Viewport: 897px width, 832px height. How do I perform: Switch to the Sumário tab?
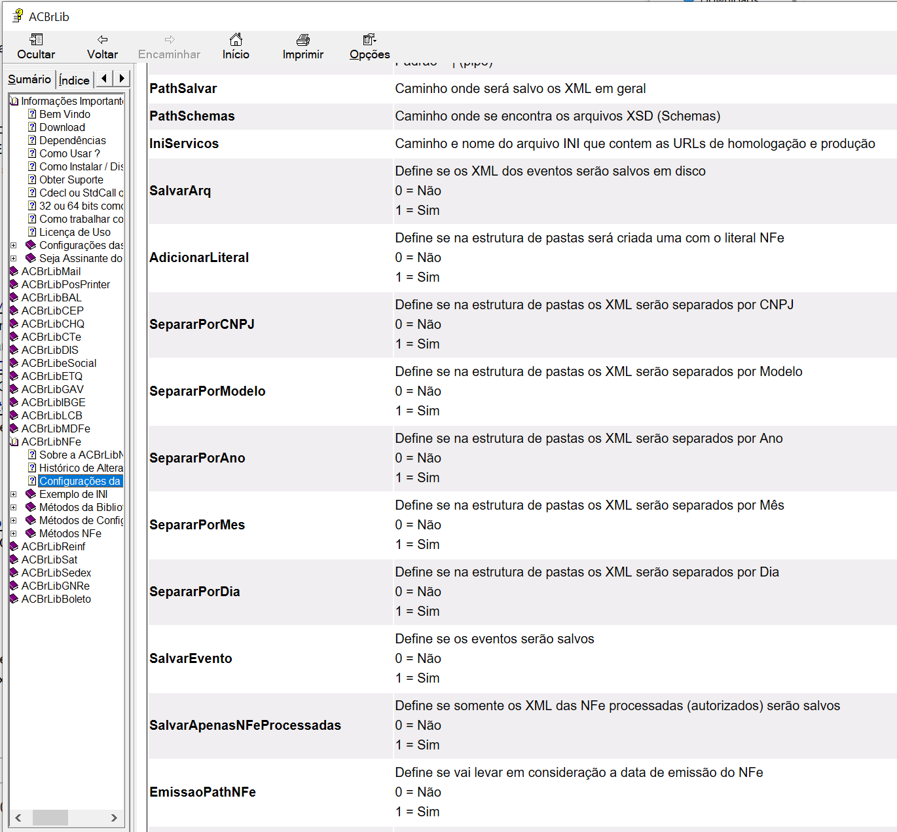pos(29,79)
